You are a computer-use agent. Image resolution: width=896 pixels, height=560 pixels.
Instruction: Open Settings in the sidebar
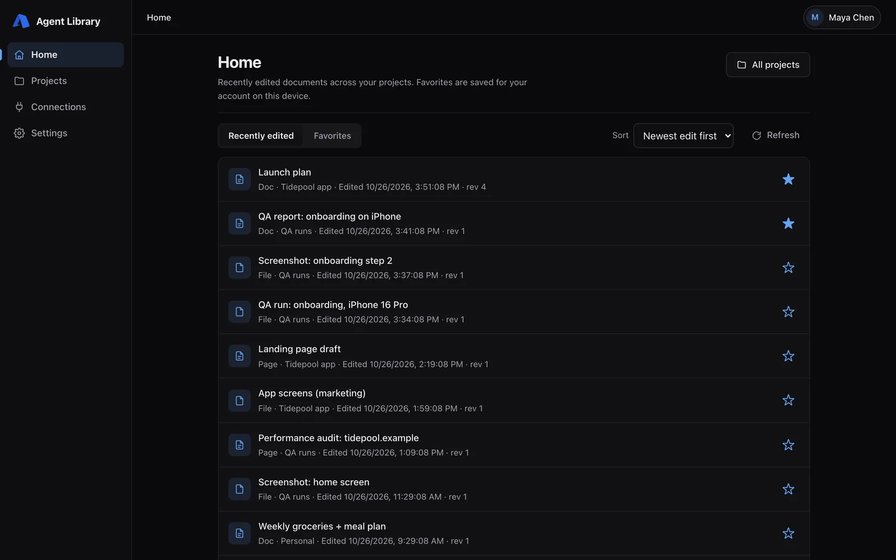coord(66,133)
